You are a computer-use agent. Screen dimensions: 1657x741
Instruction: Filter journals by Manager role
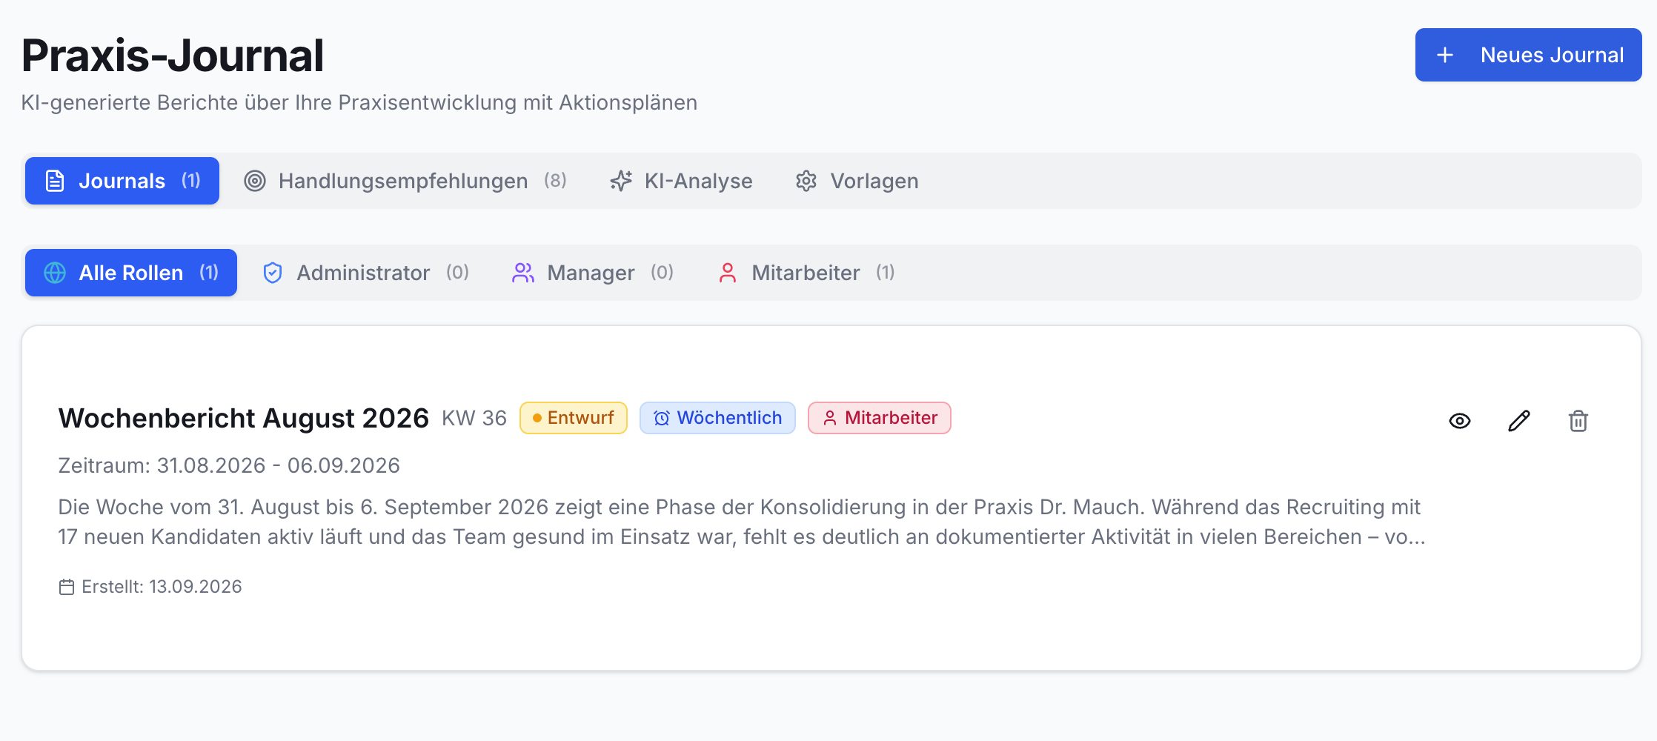point(592,273)
